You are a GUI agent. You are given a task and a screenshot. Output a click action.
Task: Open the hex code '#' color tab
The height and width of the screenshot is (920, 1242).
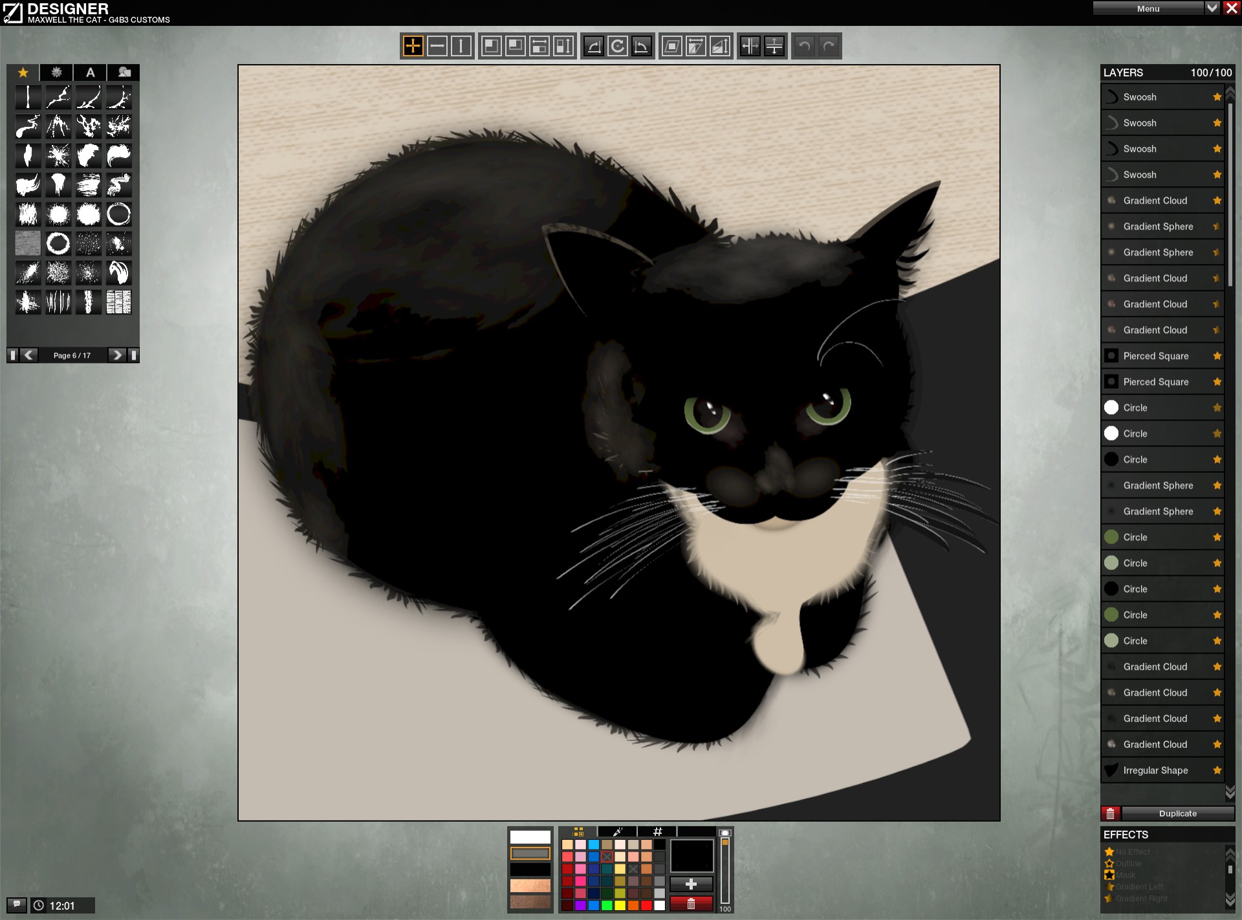[x=657, y=832]
